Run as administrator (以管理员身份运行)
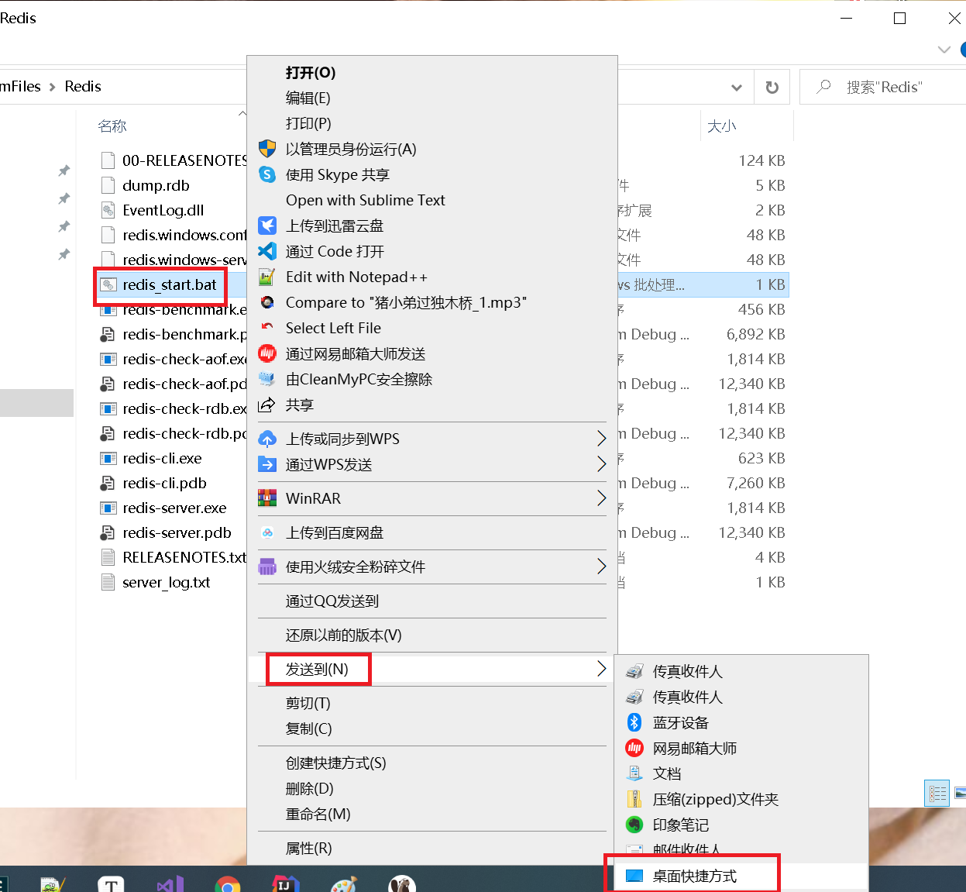This screenshot has width=966, height=892. pyautogui.click(x=349, y=149)
